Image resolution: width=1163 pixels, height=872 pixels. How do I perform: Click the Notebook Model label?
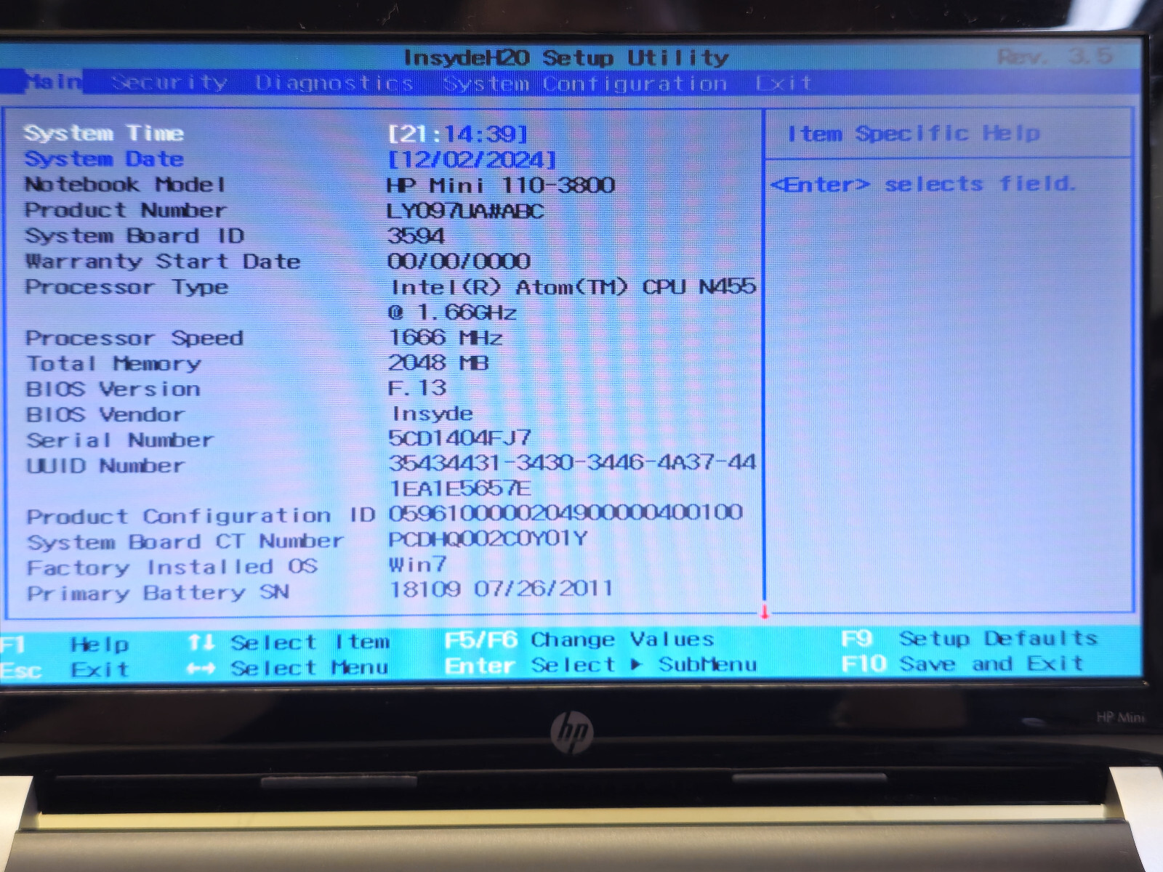(x=125, y=185)
